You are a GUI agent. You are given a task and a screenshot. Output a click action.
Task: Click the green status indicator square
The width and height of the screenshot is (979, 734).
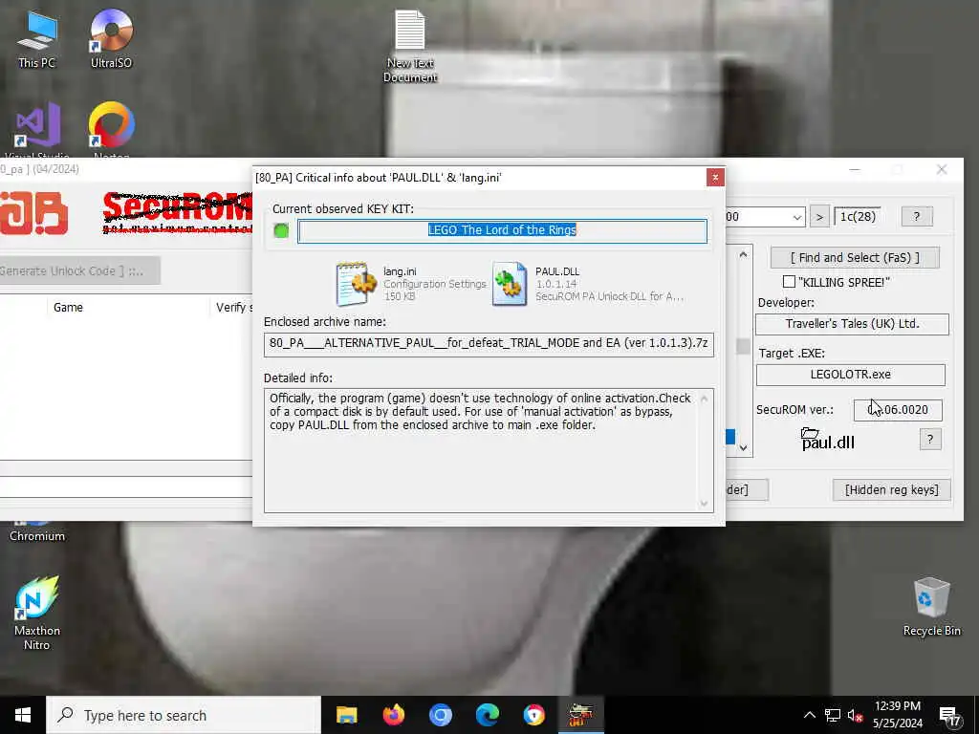tap(281, 231)
